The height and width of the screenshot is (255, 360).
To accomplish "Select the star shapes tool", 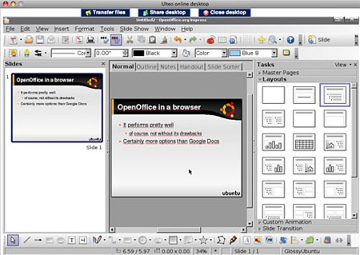I will (204, 241).
